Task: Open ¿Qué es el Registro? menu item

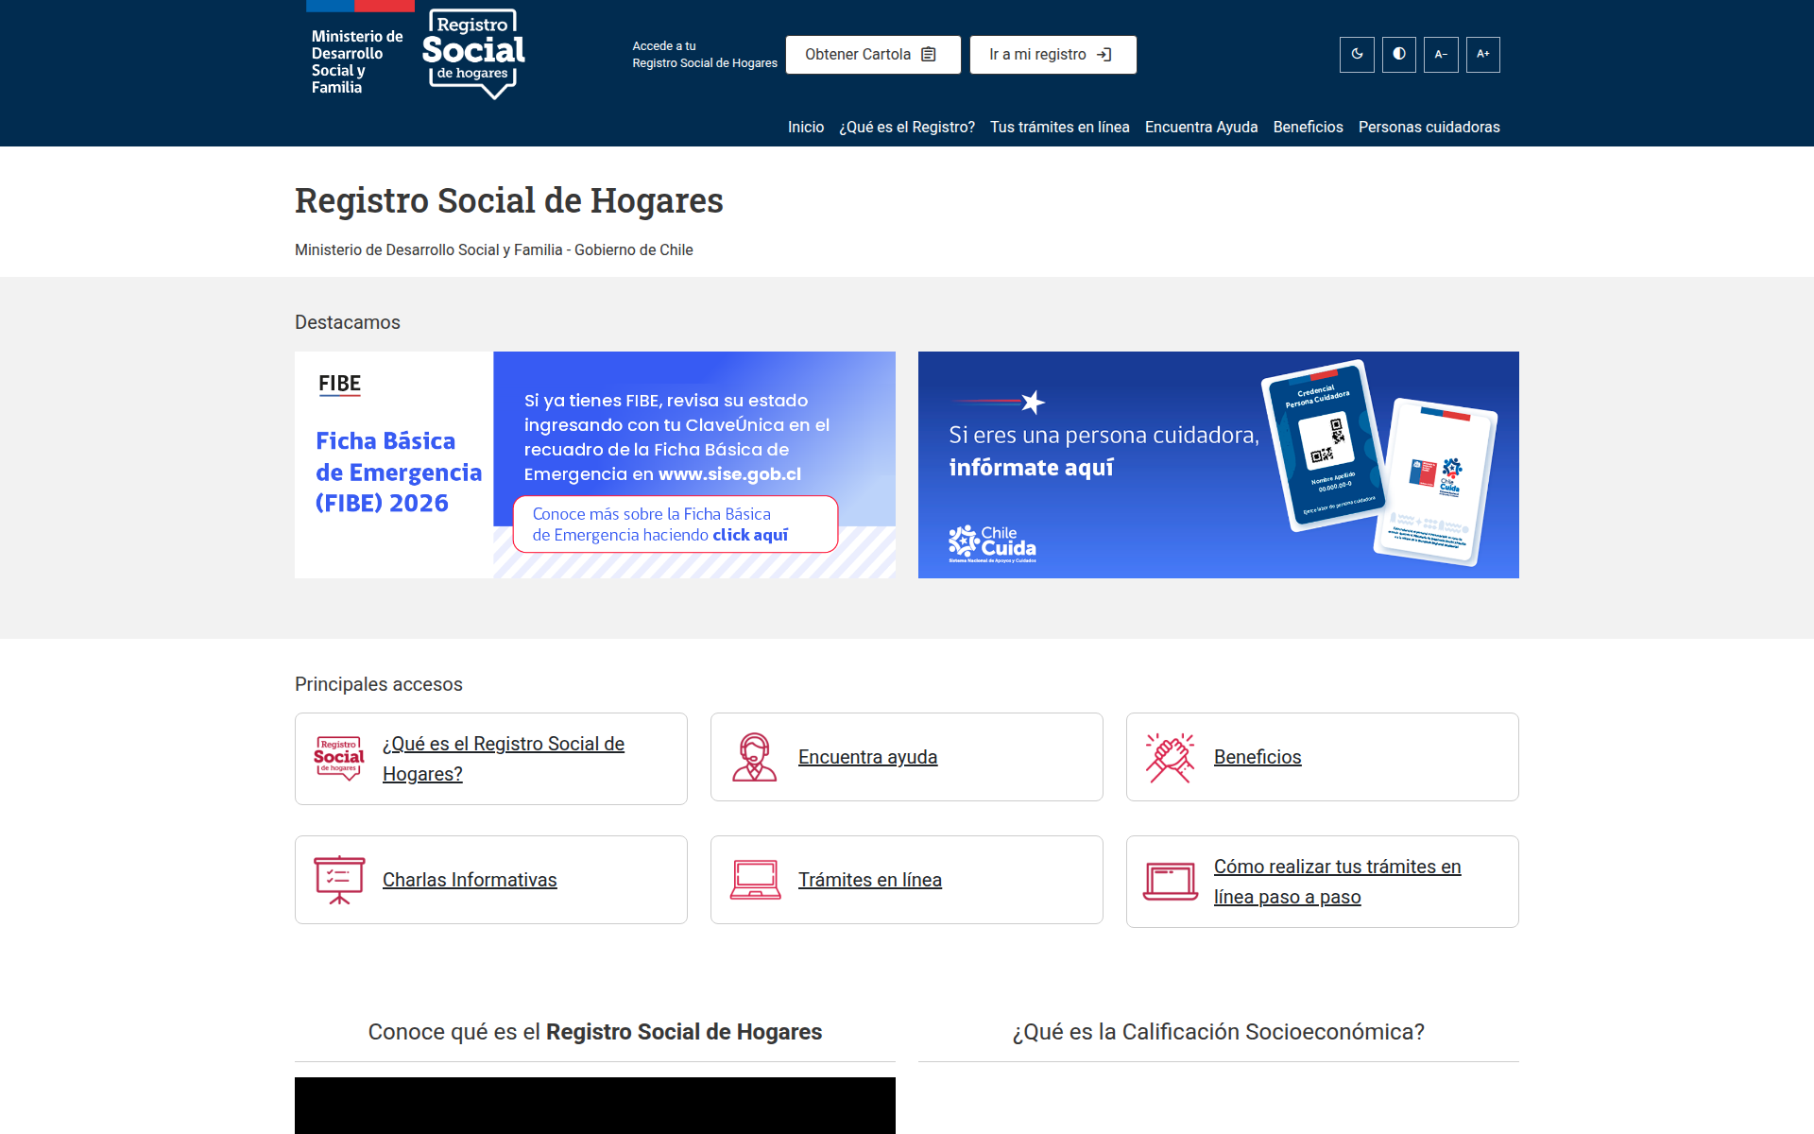Action: click(907, 127)
